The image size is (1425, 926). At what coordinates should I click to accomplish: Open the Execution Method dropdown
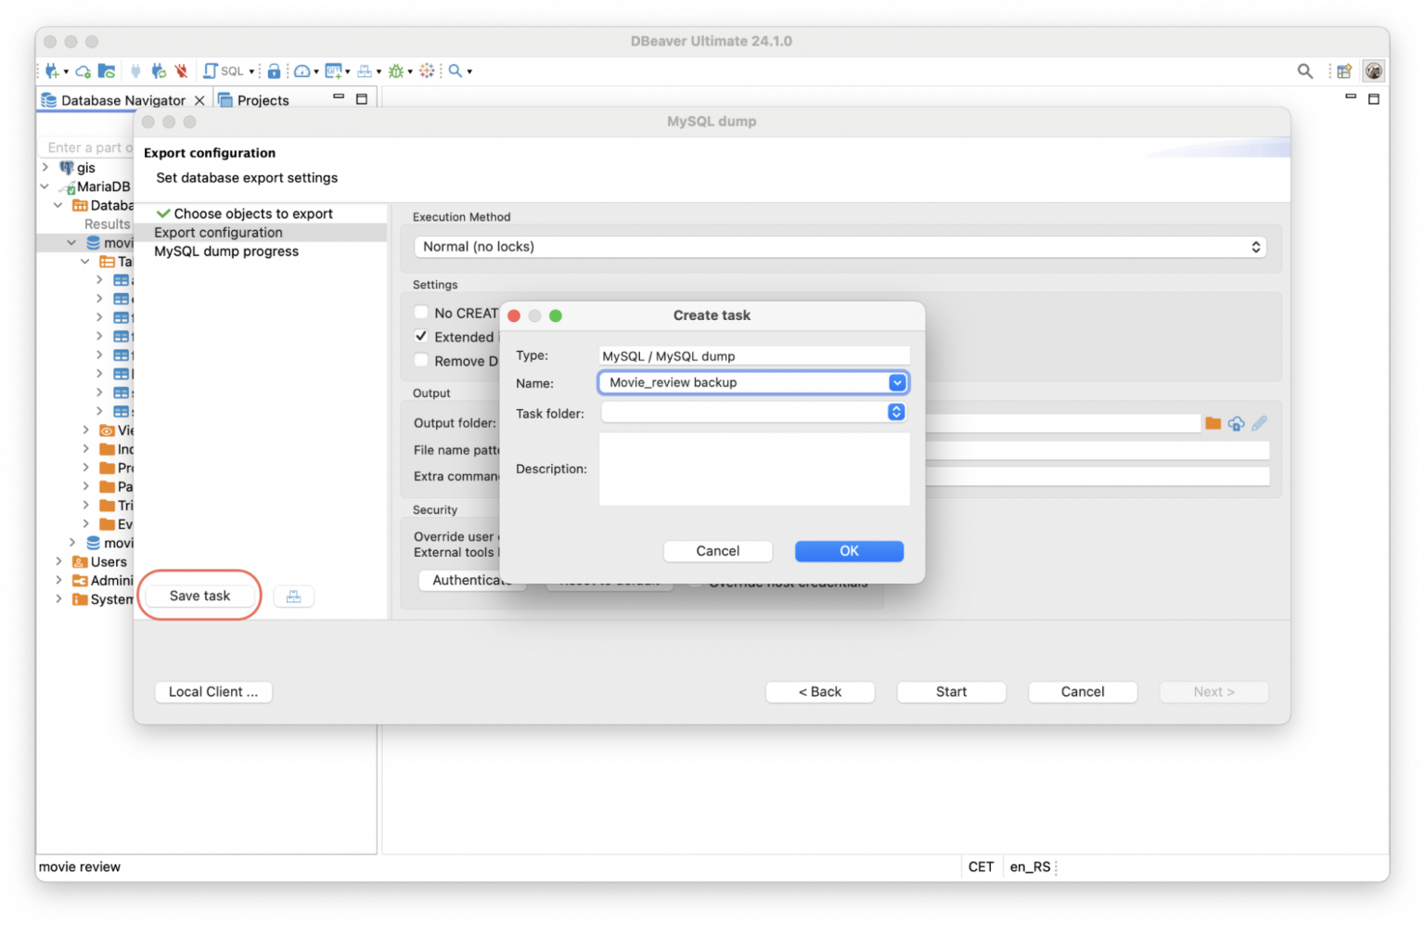coord(1255,246)
